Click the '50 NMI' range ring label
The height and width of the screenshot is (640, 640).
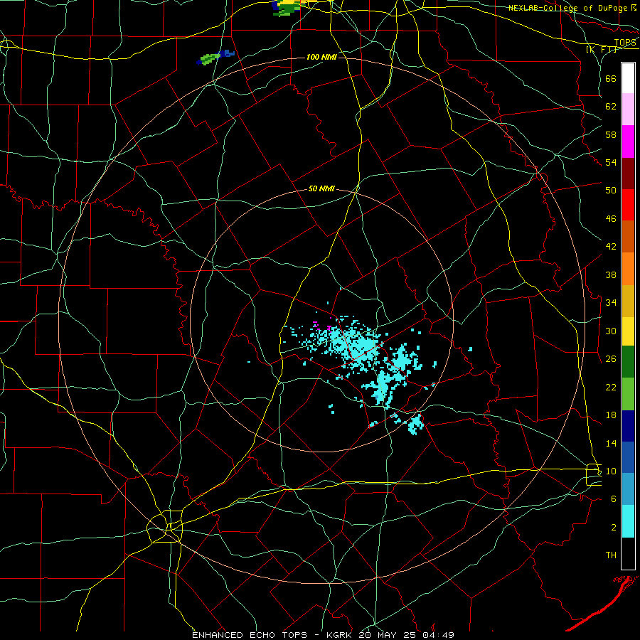(x=321, y=188)
